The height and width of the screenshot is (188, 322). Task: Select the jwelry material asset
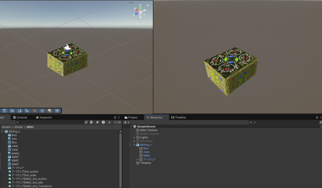point(14,153)
